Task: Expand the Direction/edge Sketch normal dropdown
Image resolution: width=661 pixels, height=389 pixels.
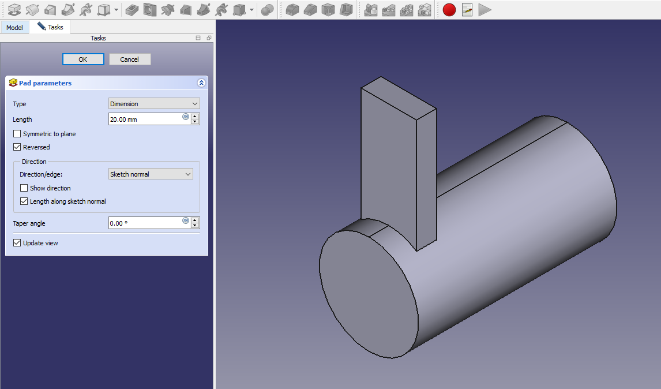Action: point(151,174)
